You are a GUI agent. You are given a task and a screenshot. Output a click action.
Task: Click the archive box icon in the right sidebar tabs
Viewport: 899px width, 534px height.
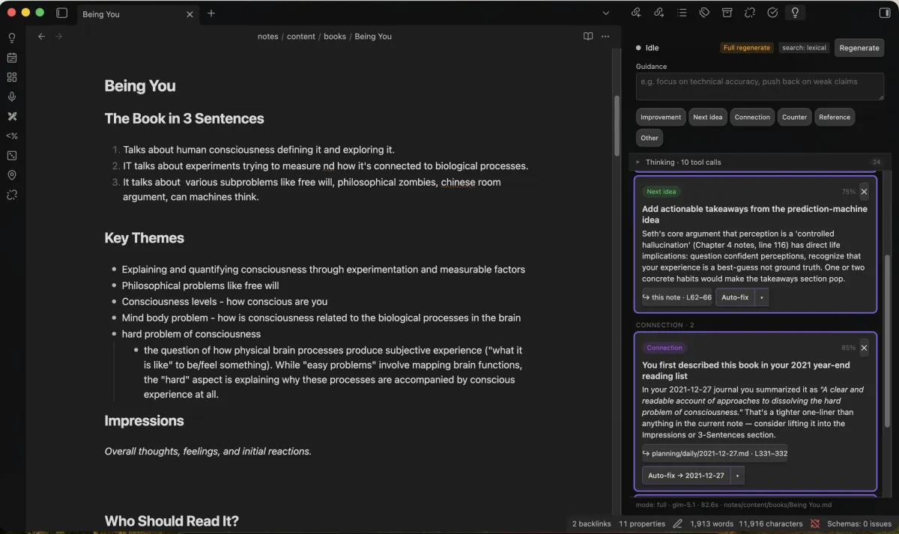(727, 13)
